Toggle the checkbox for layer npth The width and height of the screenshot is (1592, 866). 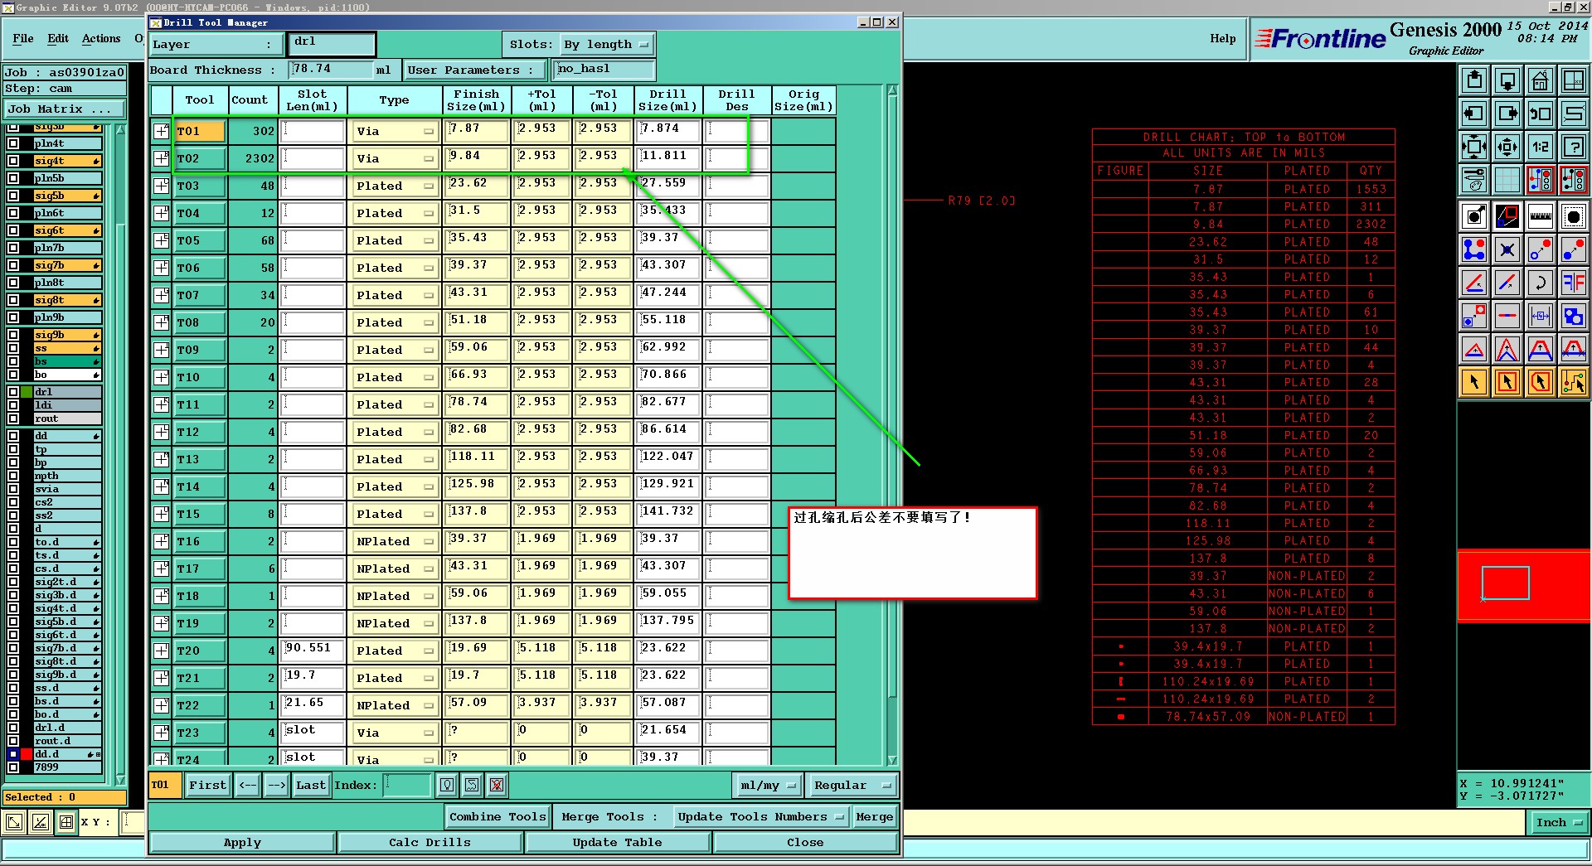tap(13, 476)
